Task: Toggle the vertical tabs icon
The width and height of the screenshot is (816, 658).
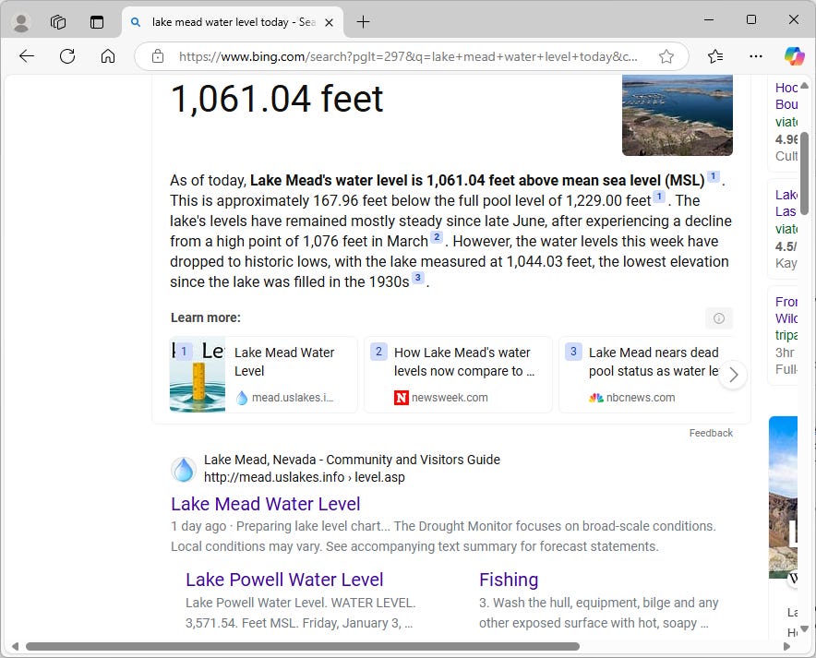Action: (97, 22)
